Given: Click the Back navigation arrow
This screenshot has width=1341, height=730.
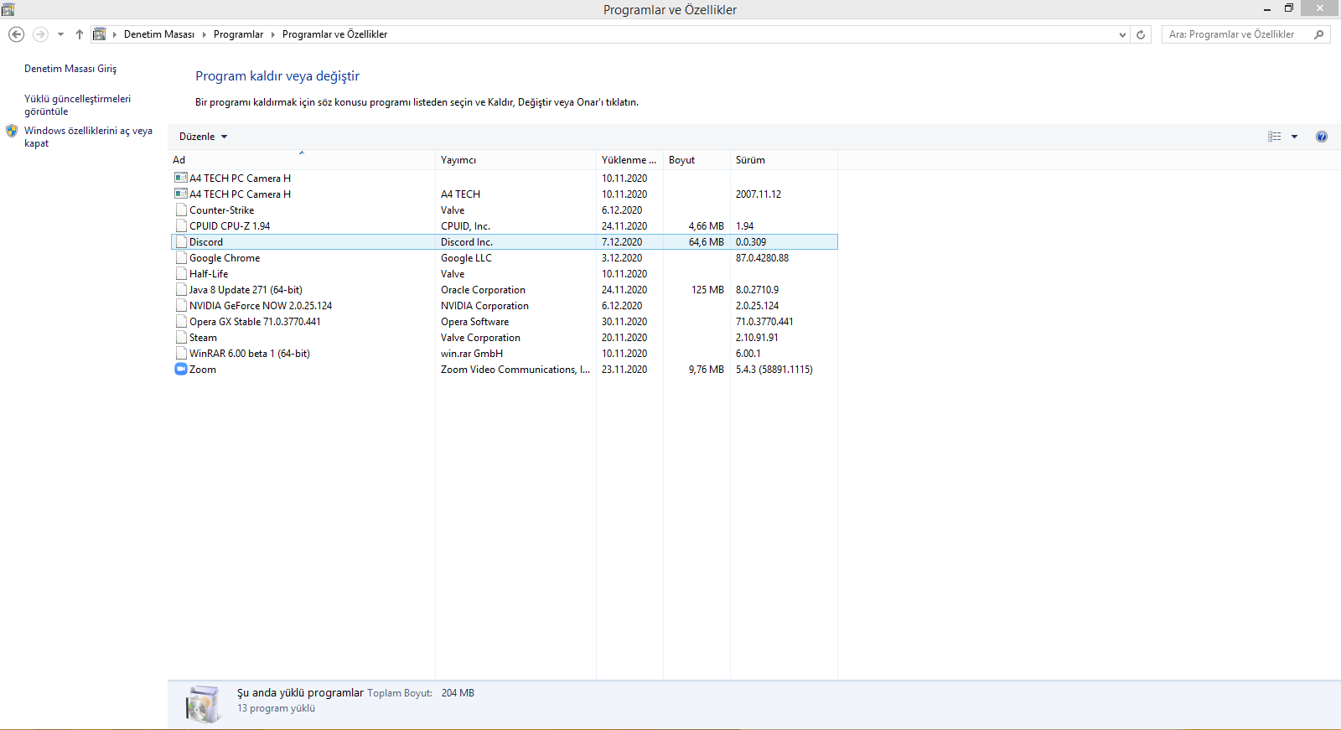Looking at the screenshot, I should click(16, 34).
